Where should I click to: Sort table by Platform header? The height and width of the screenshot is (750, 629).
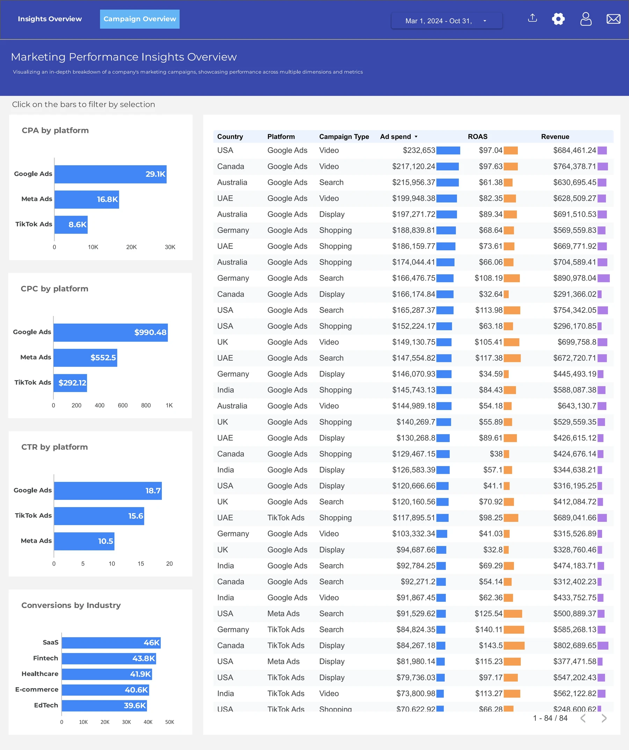(281, 137)
